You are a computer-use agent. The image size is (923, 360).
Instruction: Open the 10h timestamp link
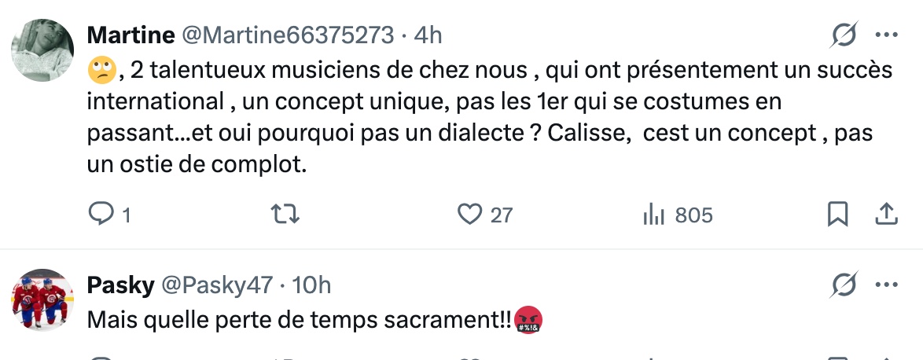(311, 285)
